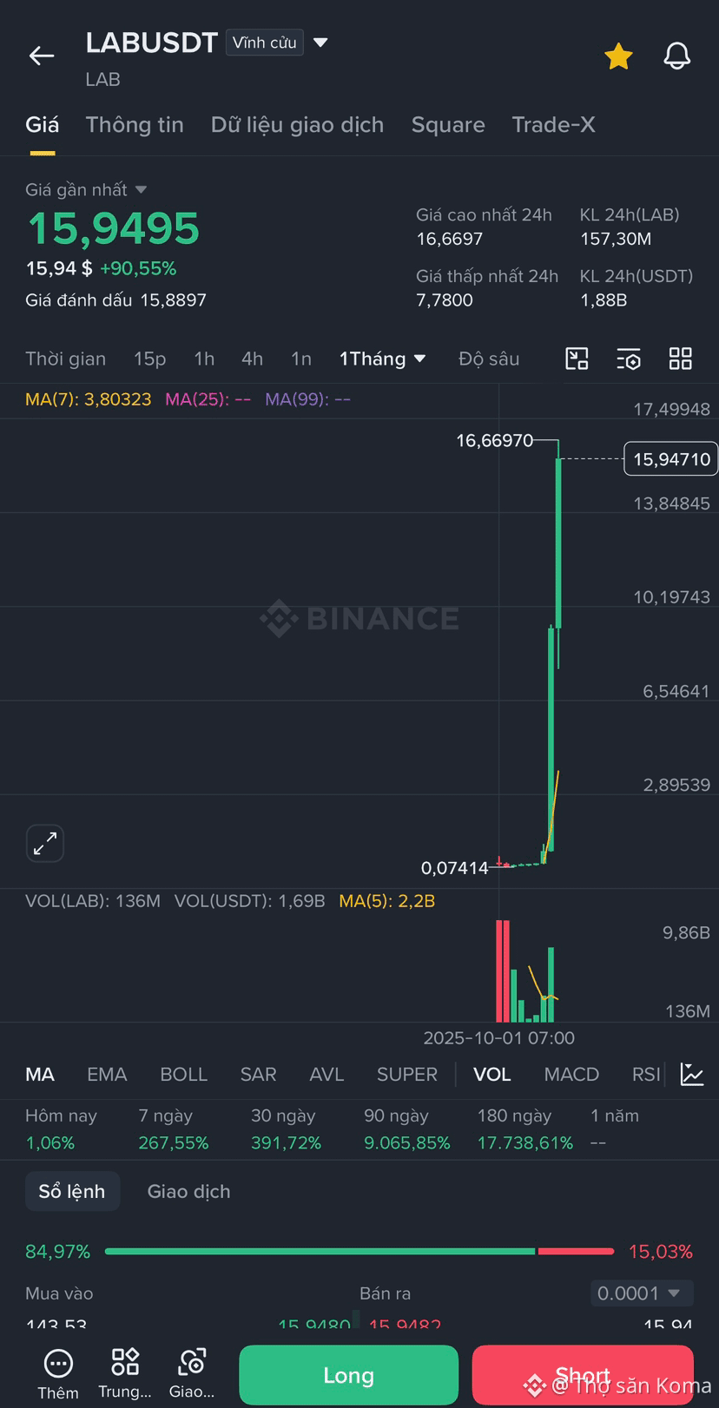The height and width of the screenshot is (1408, 719).
Task: Tap the VOL(USDT): 1,69B label
Action: point(249,901)
